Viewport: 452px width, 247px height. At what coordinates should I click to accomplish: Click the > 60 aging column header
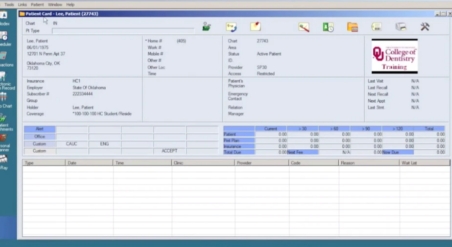click(334, 129)
